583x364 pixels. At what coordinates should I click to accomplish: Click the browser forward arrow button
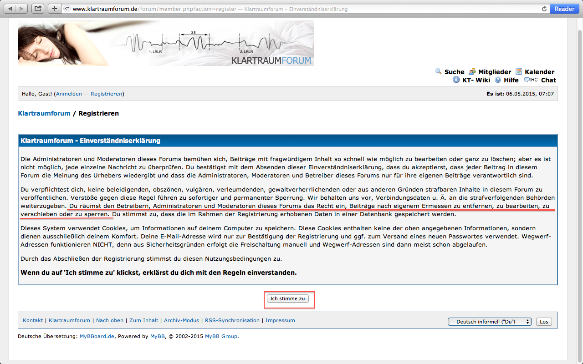(22, 9)
